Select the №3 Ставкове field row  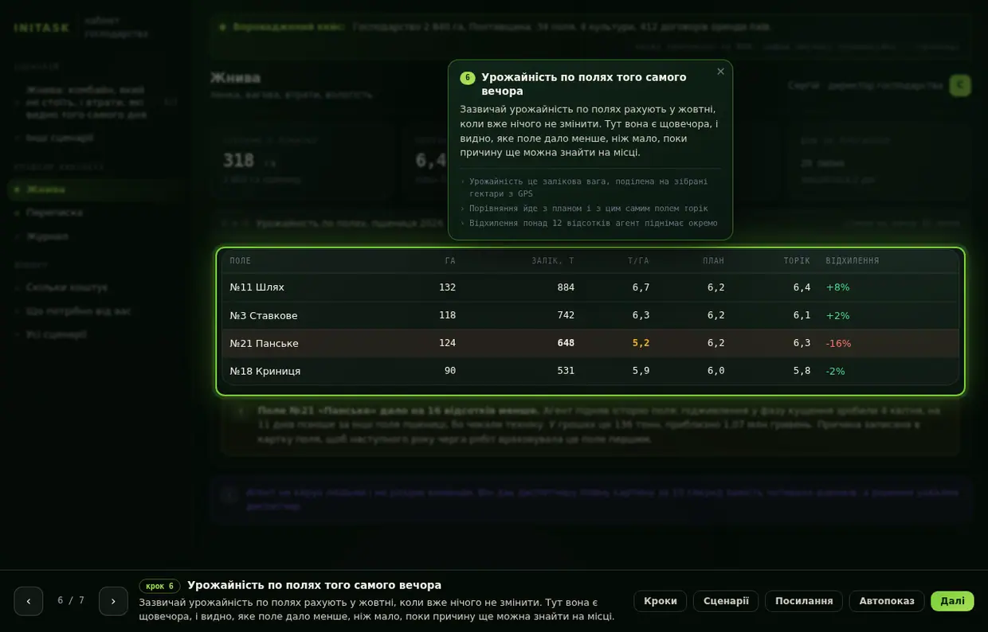pyautogui.click(x=590, y=315)
